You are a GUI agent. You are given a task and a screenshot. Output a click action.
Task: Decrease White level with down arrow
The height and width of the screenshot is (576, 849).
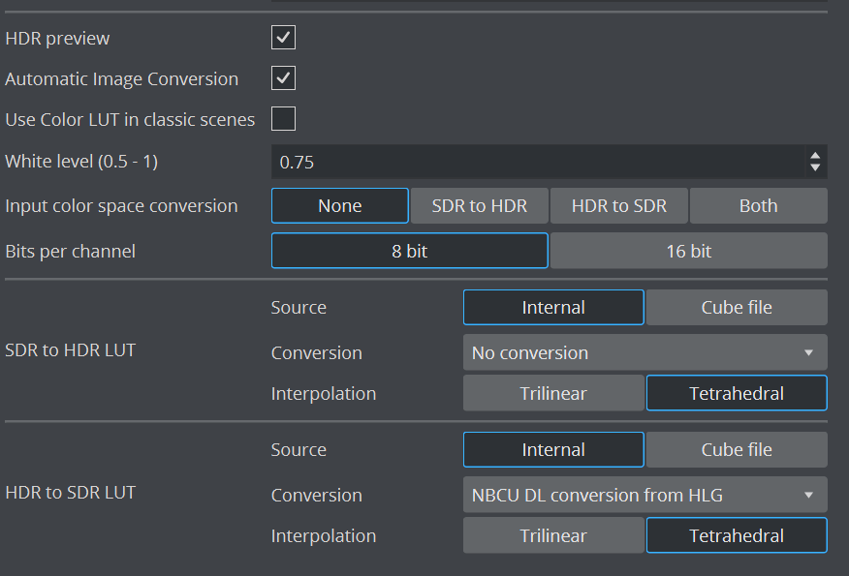pos(815,168)
